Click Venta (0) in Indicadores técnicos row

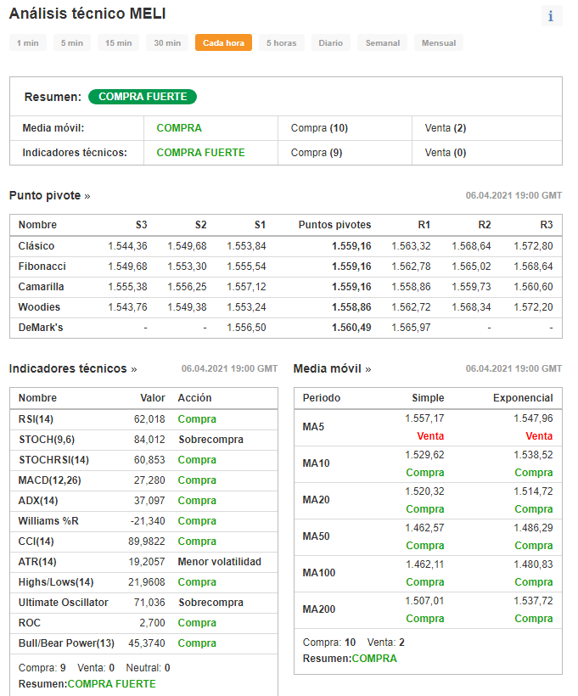coord(446,153)
